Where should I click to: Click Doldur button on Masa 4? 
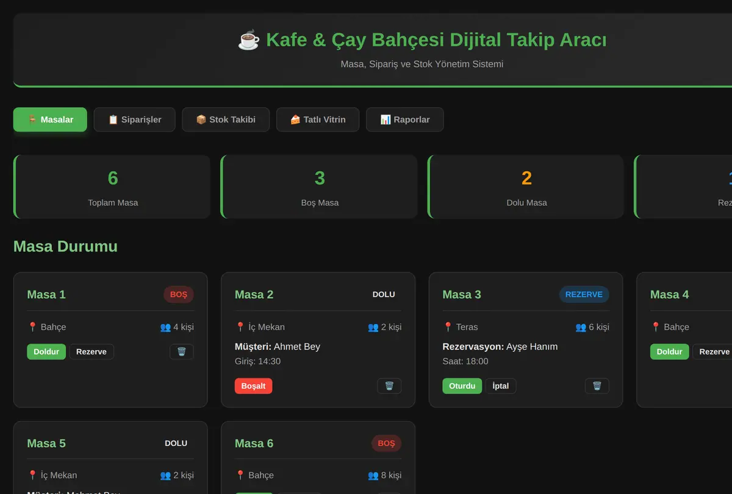[x=669, y=351]
